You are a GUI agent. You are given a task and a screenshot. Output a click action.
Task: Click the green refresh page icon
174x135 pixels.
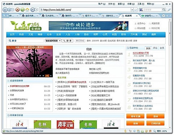click(22, 10)
